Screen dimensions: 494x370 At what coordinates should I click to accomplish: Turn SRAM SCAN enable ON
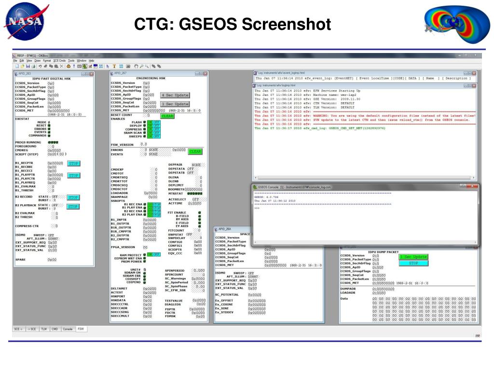point(150,133)
